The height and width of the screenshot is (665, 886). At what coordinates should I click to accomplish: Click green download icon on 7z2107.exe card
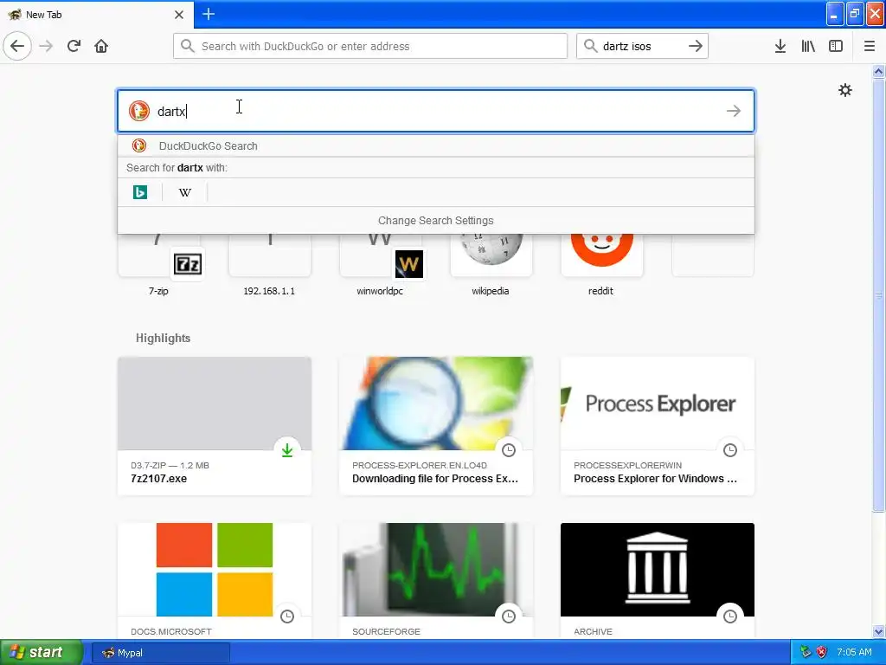coord(287,450)
